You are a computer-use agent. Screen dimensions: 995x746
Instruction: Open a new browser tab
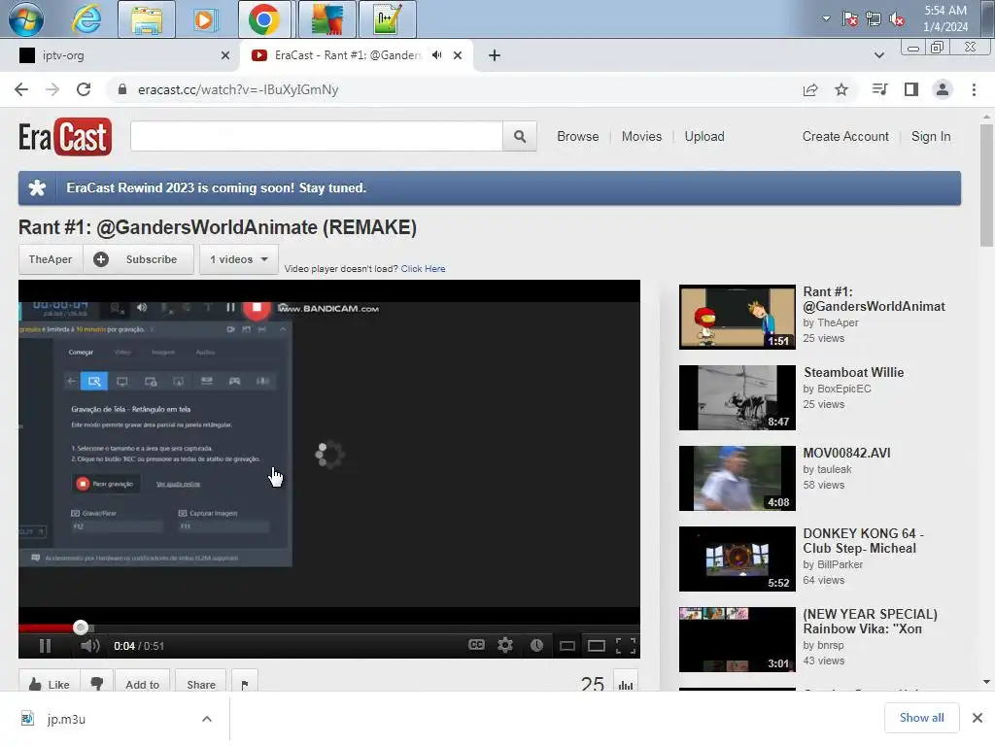[x=495, y=55]
